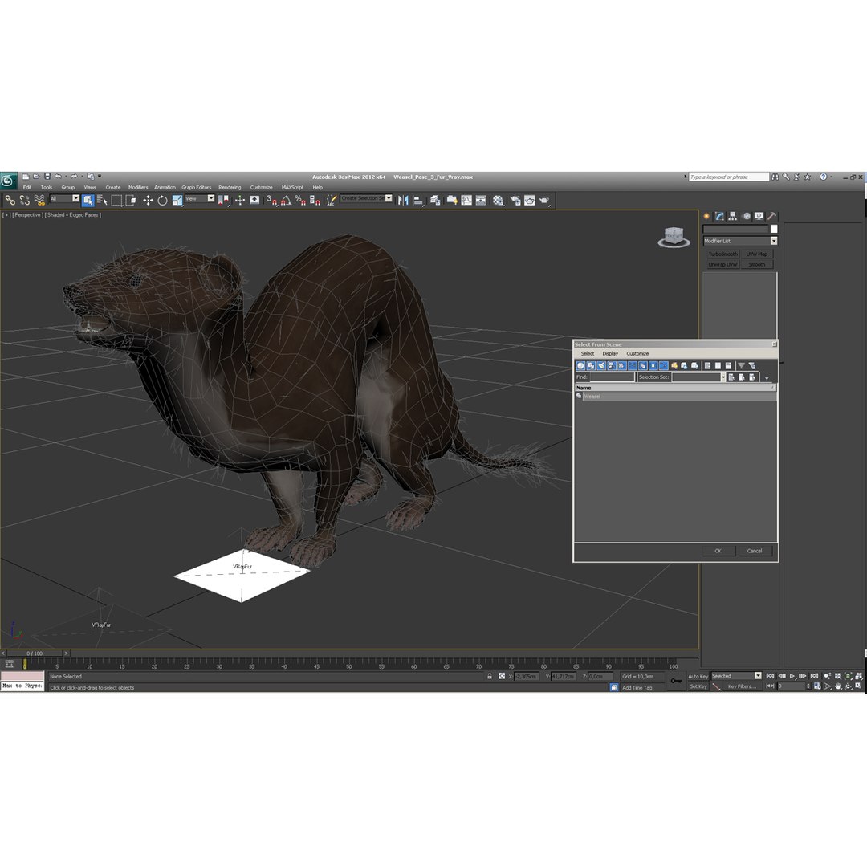Open the Selection Set dropdown in dialog

[722, 377]
